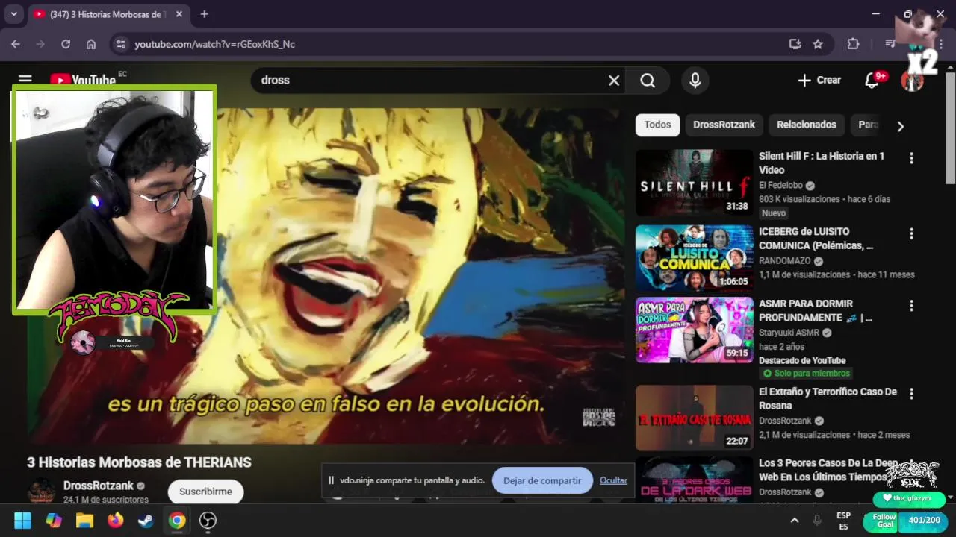This screenshot has width=956, height=537.
Task: Open the Windows Start menu
Action: [x=23, y=521]
